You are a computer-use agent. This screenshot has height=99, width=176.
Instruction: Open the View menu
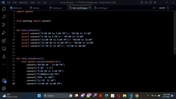click(x=33, y=3)
